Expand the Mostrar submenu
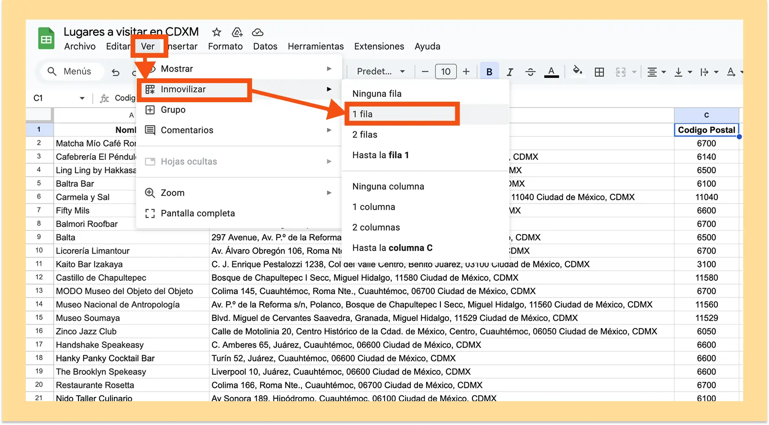Viewport: 769px width, 425px height. (x=239, y=69)
